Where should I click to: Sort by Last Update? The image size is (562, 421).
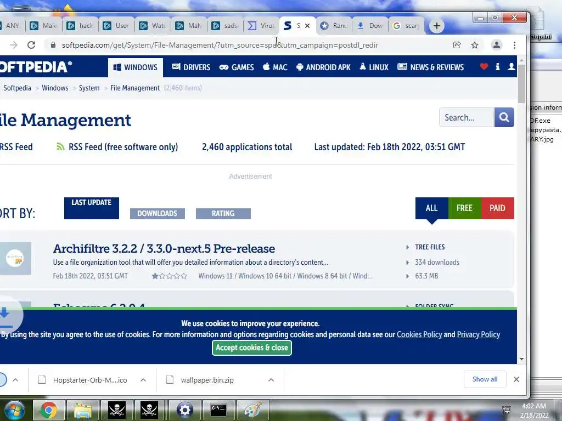click(92, 208)
